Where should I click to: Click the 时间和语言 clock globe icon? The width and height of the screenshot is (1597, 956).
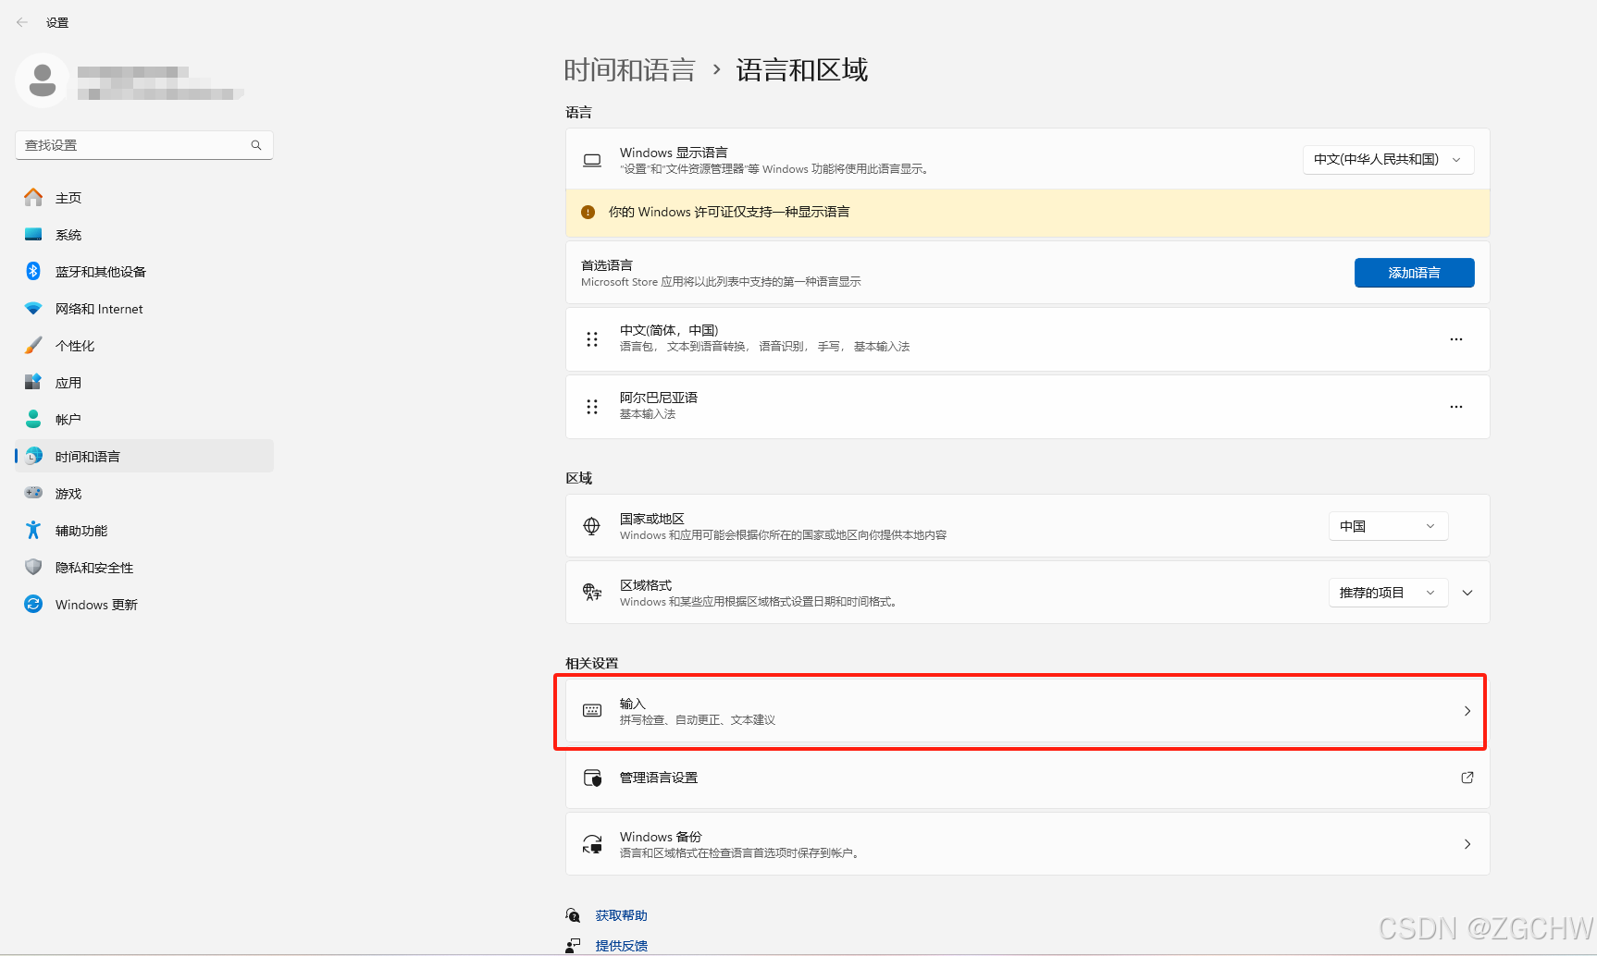click(33, 456)
